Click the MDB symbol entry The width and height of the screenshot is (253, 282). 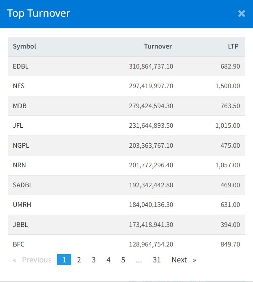click(20, 106)
